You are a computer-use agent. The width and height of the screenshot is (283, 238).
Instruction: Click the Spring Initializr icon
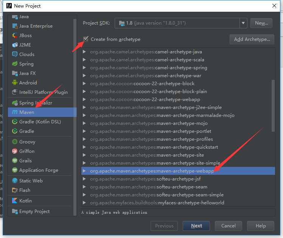(15, 103)
